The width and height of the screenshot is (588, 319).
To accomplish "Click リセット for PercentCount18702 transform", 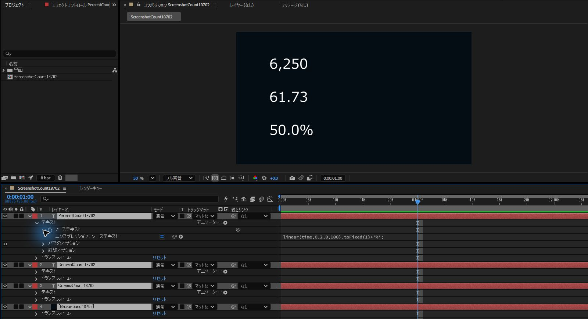I will (x=159, y=258).
